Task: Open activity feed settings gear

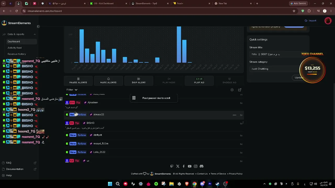Action: 232,90
